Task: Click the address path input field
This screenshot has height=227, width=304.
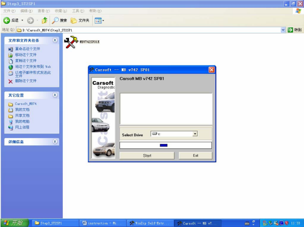Action: click(148, 30)
